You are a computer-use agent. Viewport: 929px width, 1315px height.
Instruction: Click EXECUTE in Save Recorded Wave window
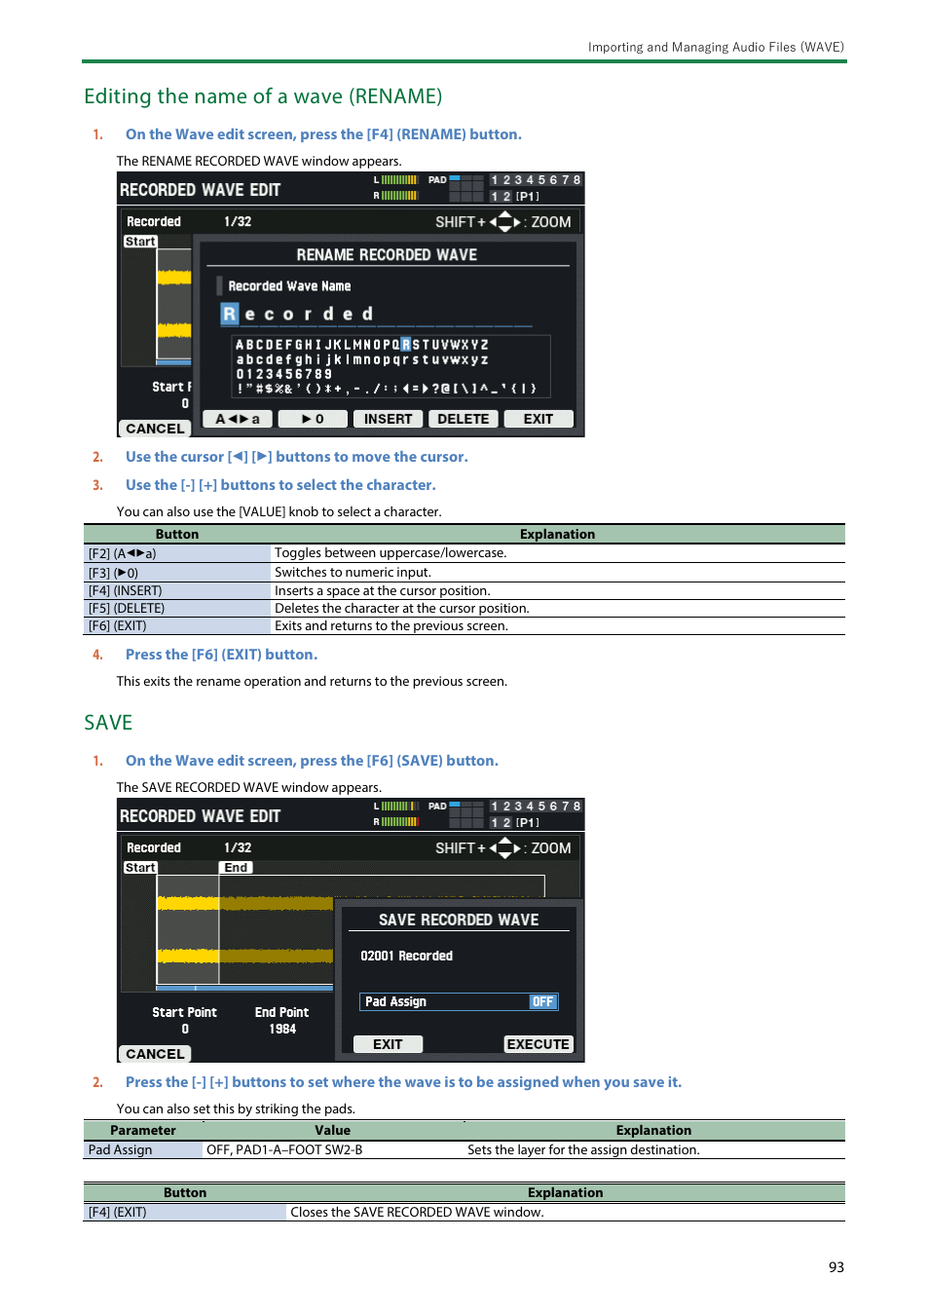(539, 1044)
